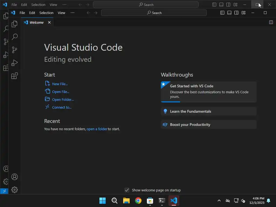Open Get Started with VS Code walkthrough
The height and width of the screenshot is (207, 276).
point(209,92)
